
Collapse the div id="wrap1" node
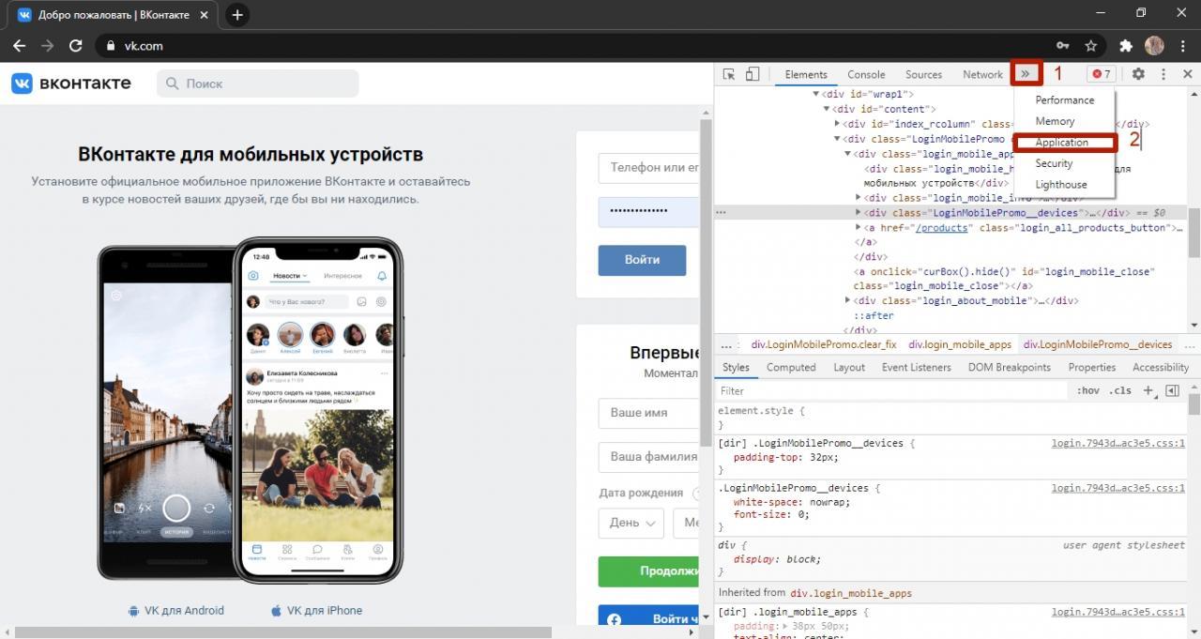[816, 94]
